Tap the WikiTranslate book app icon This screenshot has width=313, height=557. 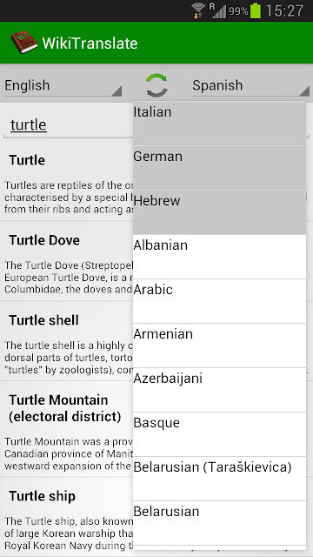point(24,43)
